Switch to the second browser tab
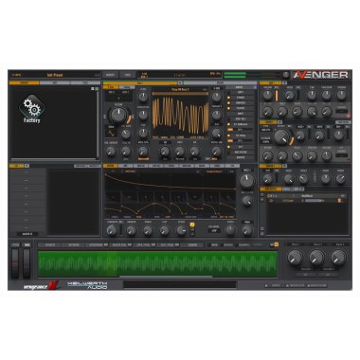The height and width of the screenshot is (360, 360). click(55, 83)
